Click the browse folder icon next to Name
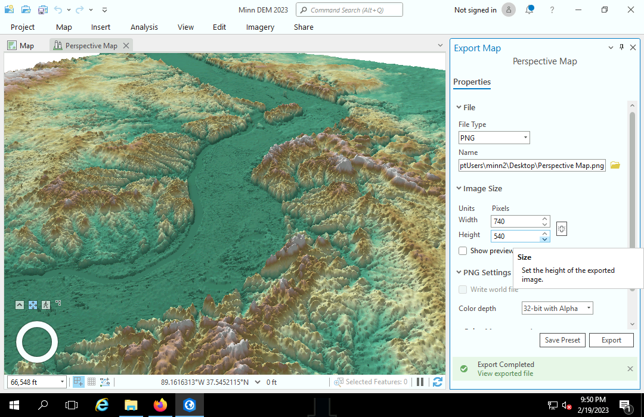This screenshot has height=417, width=644. 615,166
